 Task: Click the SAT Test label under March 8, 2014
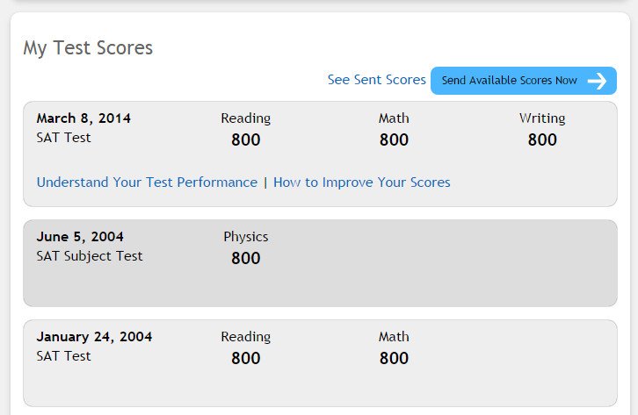(x=63, y=138)
